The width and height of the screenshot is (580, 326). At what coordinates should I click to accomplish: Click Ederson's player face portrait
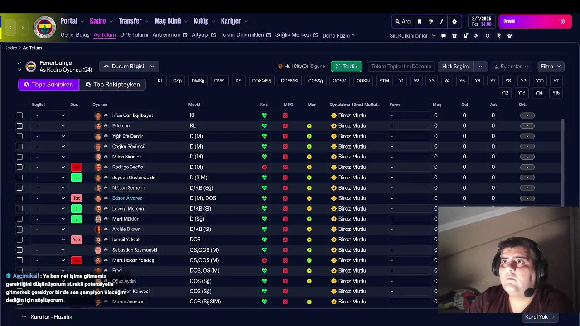point(98,126)
